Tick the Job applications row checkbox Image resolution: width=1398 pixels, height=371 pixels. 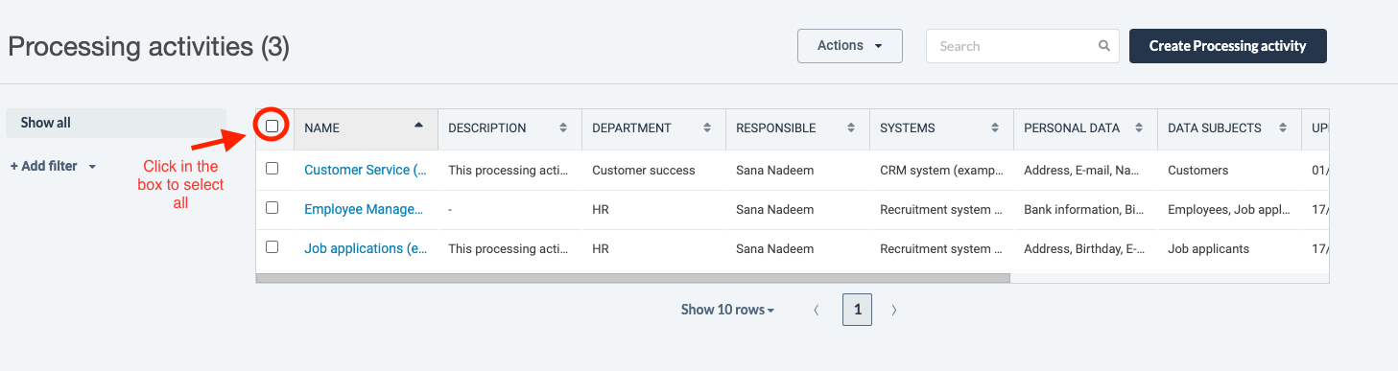point(272,246)
